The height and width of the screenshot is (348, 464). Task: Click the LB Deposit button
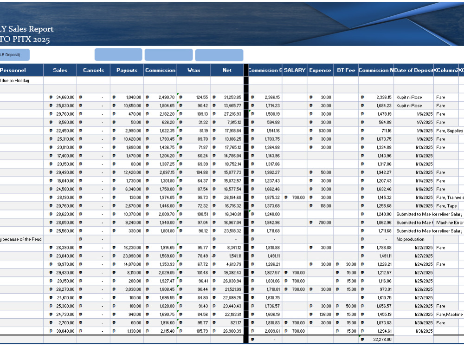pyautogui.click(x=14, y=55)
